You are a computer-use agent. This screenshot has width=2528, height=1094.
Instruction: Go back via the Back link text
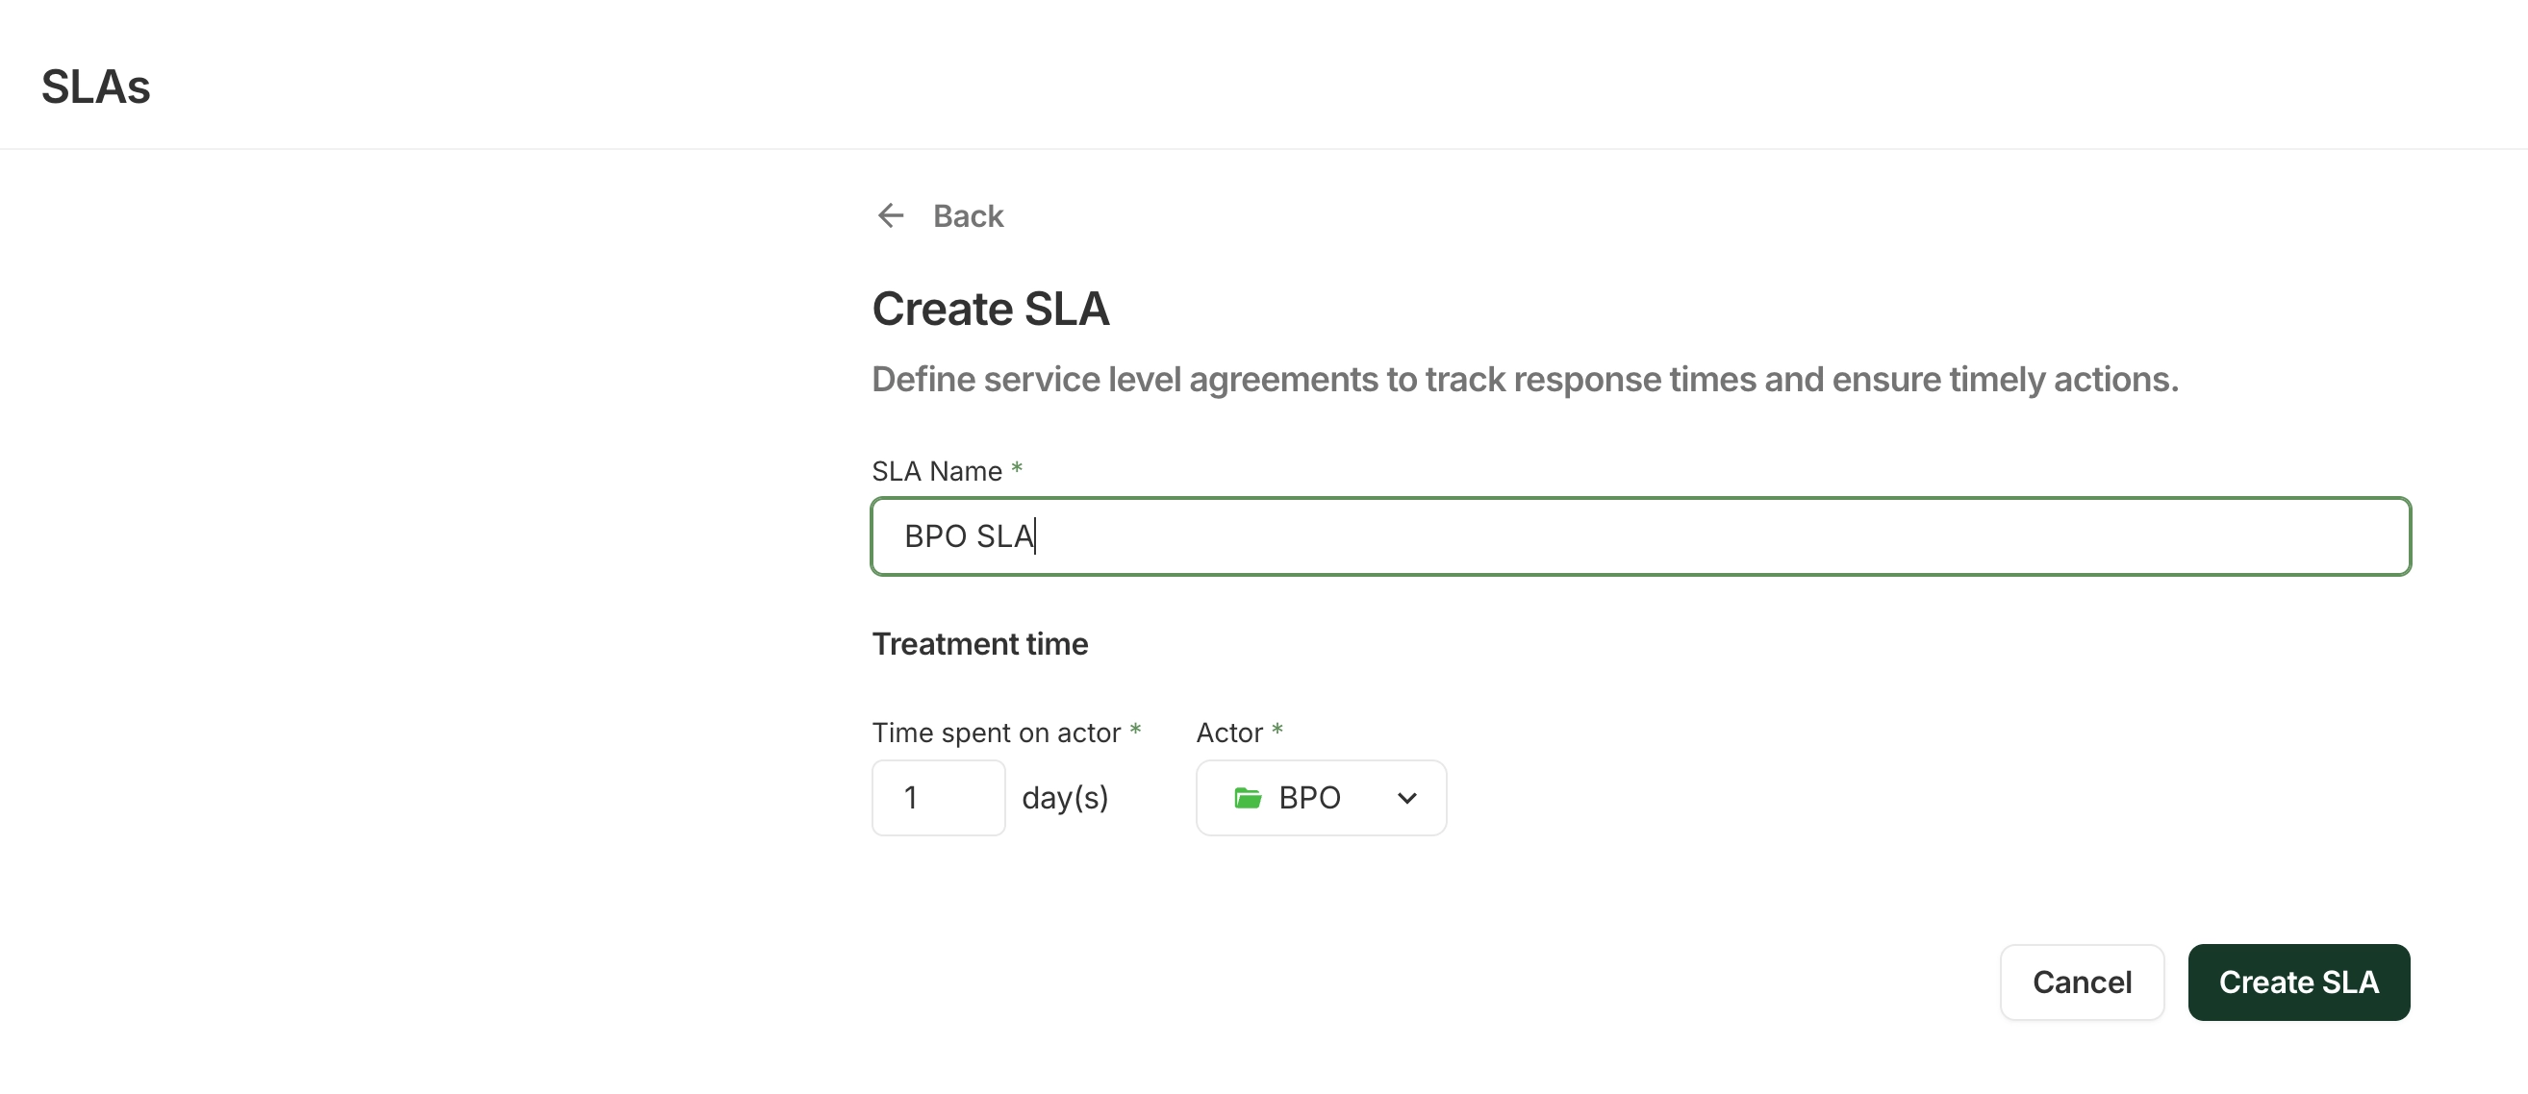click(x=968, y=216)
